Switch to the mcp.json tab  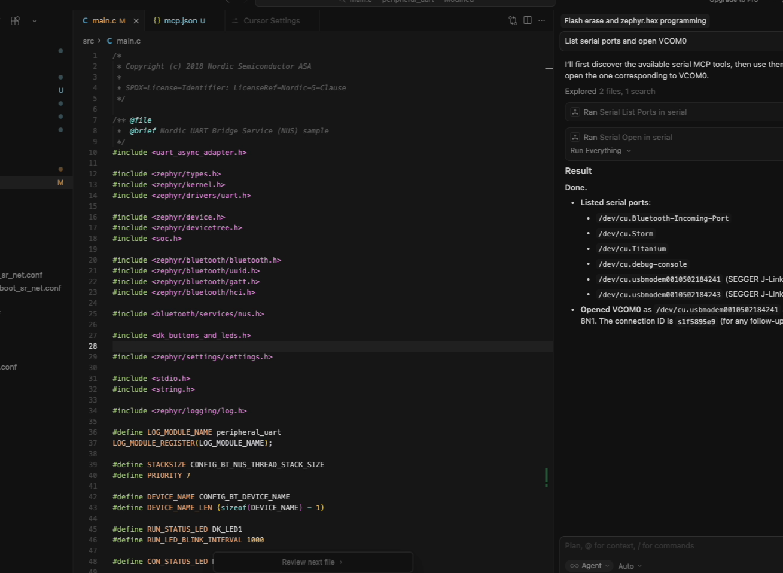pyautogui.click(x=179, y=21)
